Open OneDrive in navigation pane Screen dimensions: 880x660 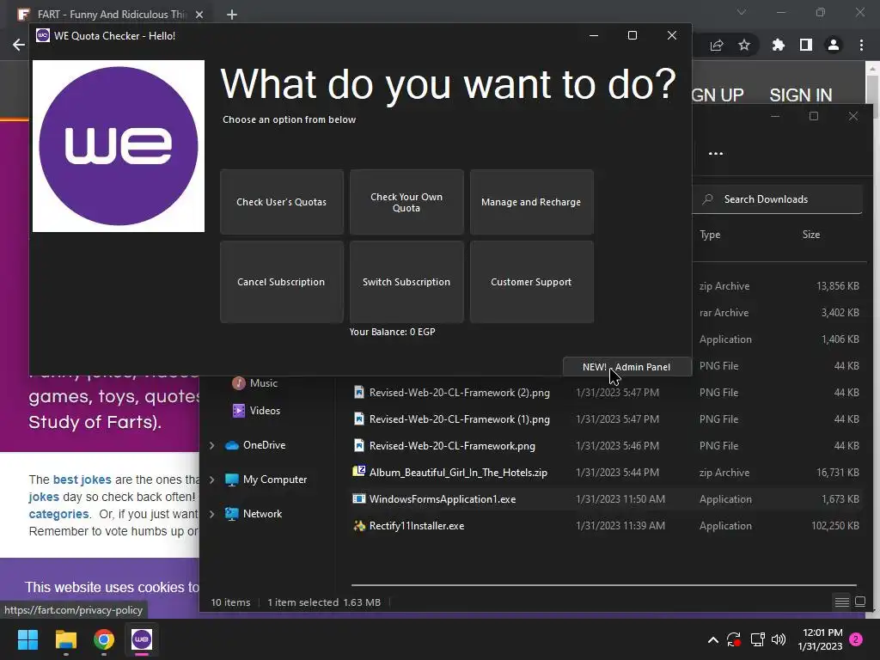coord(255,445)
